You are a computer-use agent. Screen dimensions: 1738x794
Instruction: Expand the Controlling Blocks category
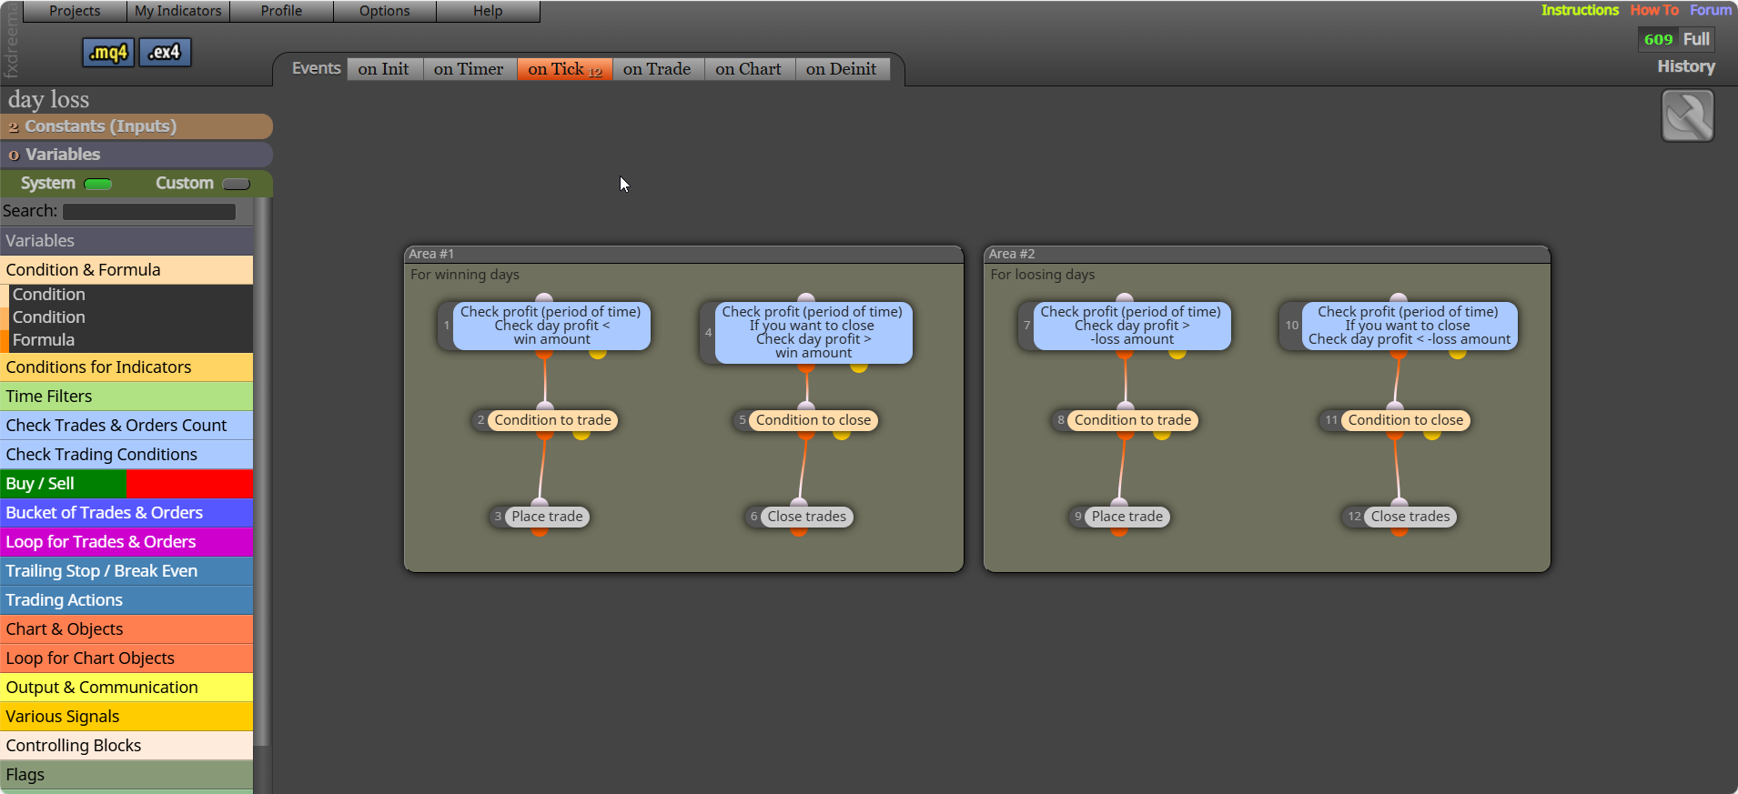coord(126,746)
